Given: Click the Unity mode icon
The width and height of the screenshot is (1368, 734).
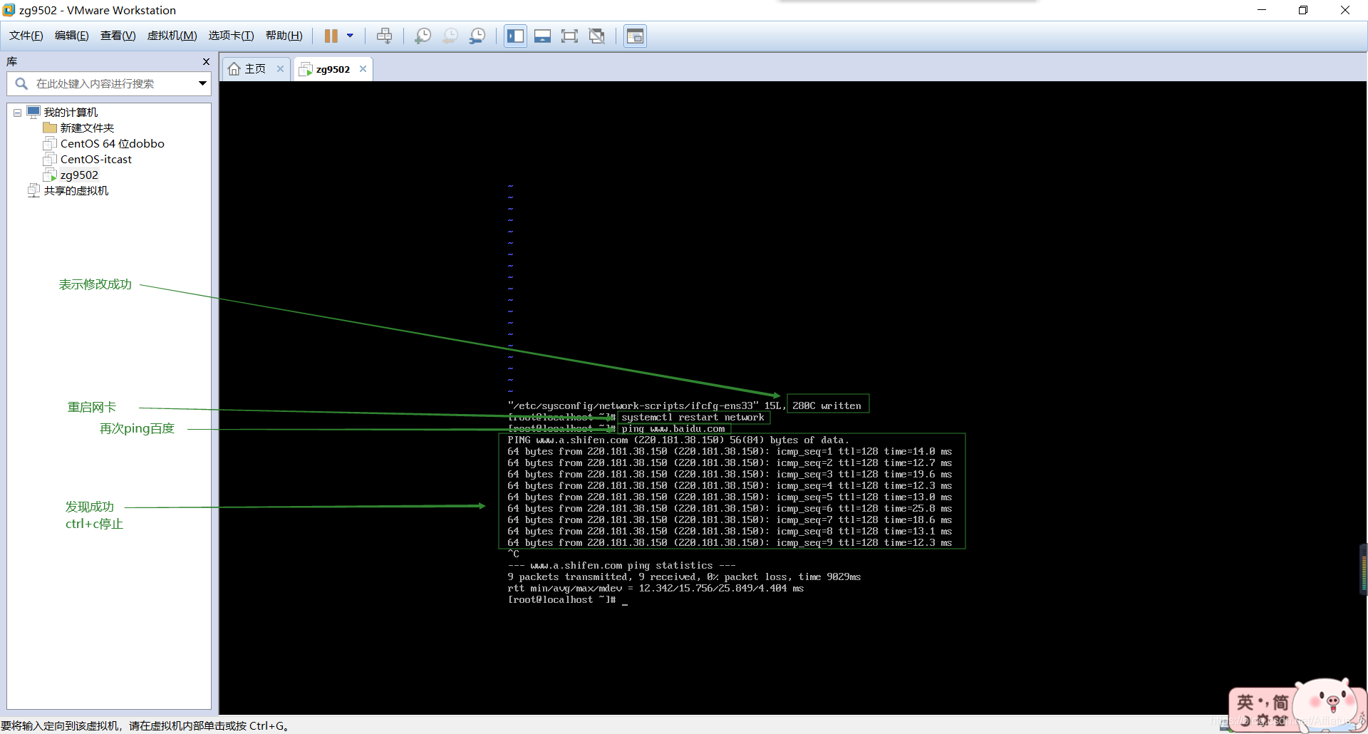Looking at the screenshot, I should 597,36.
